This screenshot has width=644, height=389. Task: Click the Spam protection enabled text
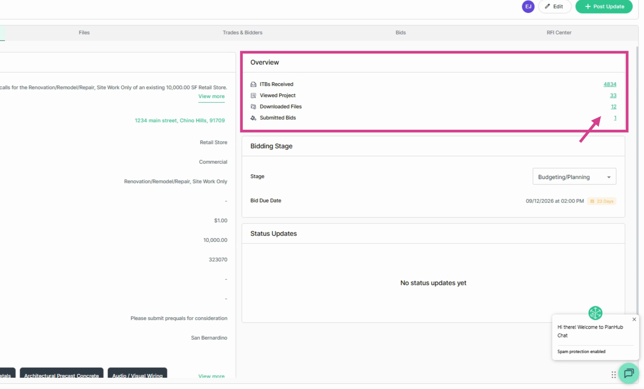pyautogui.click(x=581, y=352)
